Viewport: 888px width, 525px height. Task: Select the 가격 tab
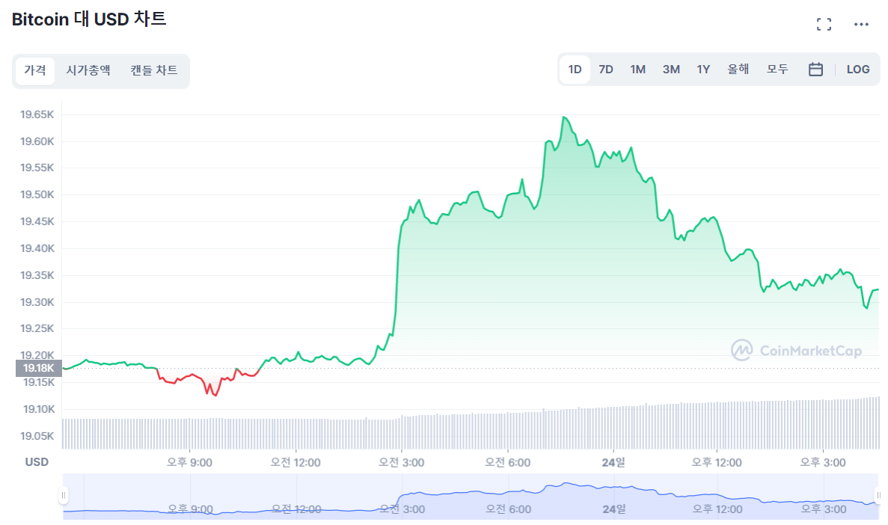click(35, 70)
